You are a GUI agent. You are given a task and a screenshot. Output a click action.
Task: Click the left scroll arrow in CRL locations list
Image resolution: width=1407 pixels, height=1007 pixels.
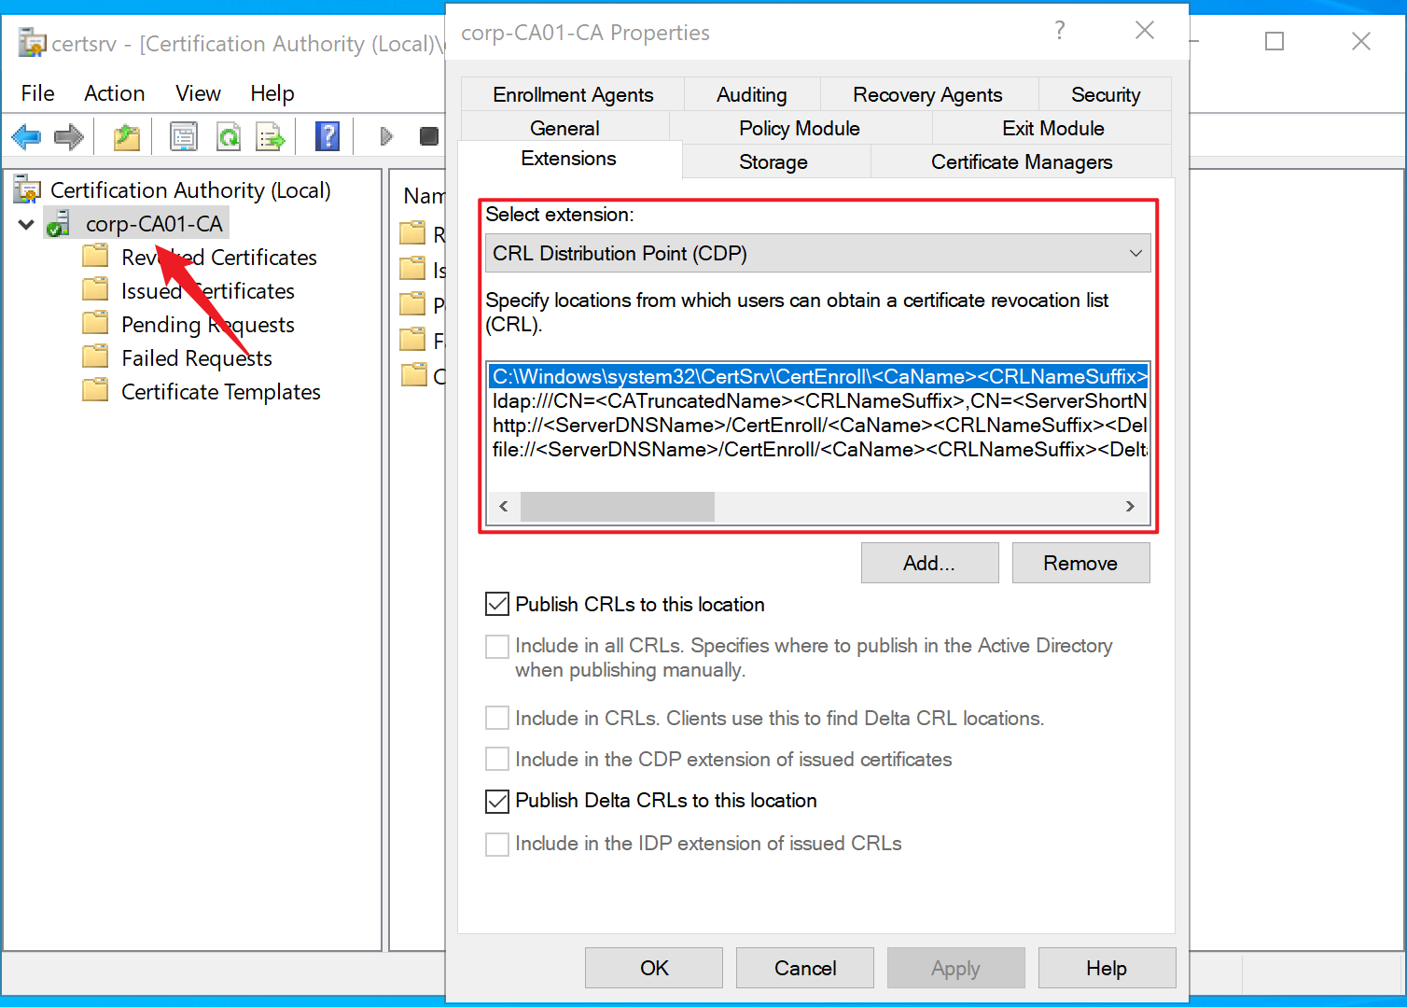[504, 507]
